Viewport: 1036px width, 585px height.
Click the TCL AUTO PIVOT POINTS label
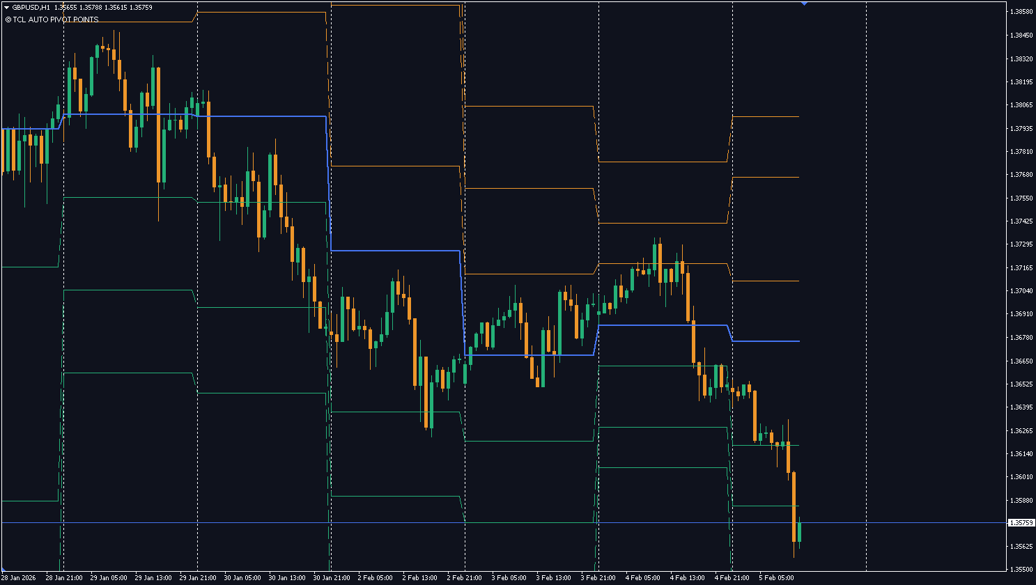point(55,19)
